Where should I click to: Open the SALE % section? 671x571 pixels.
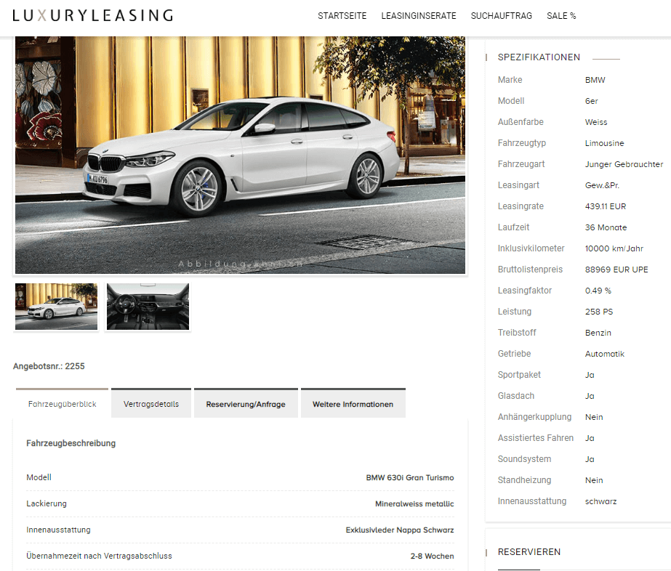(x=561, y=16)
